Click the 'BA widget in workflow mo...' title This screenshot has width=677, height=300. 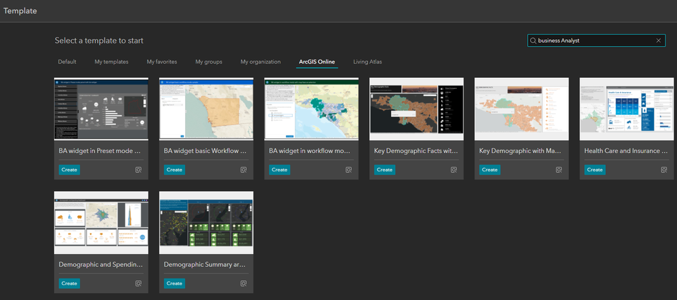(310, 151)
